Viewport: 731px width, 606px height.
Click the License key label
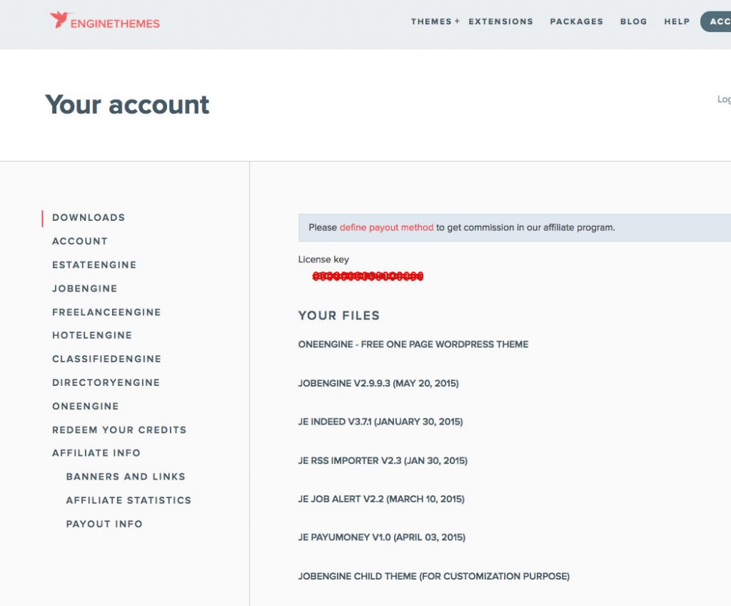pos(323,259)
